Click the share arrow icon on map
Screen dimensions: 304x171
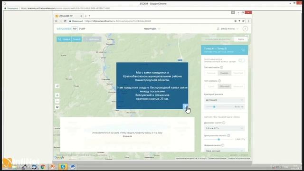57,86
